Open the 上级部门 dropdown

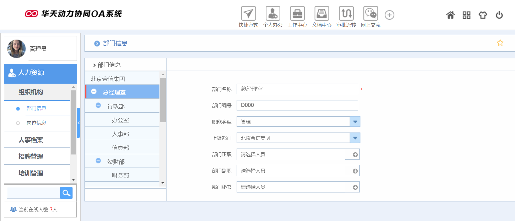355,138
